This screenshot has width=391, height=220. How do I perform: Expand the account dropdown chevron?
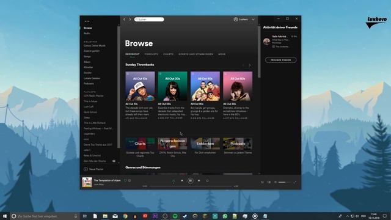pyautogui.click(x=253, y=20)
